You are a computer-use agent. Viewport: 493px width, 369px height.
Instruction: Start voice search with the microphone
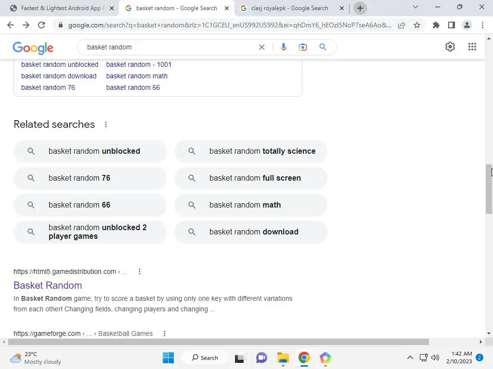click(x=283, y=47)
